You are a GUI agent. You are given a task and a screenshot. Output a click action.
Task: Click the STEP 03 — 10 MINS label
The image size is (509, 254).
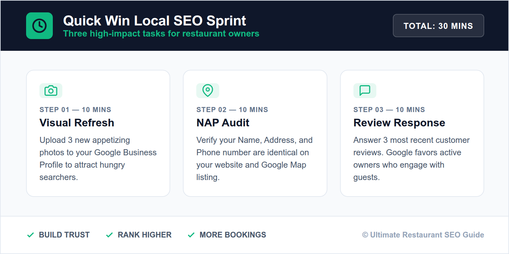pos(389,110)
